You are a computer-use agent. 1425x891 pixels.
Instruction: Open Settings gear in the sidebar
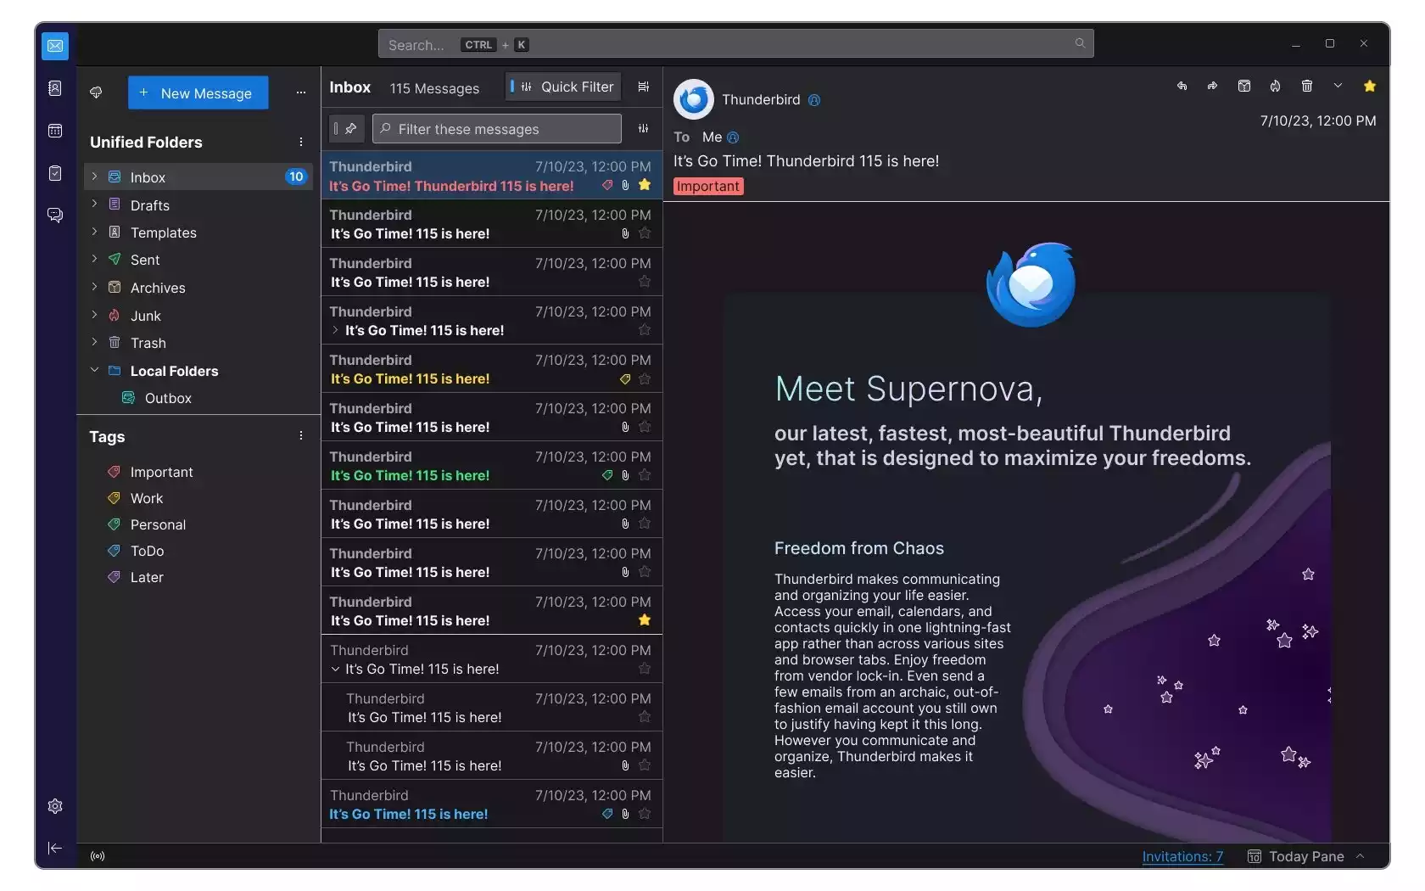coord(55,806)
